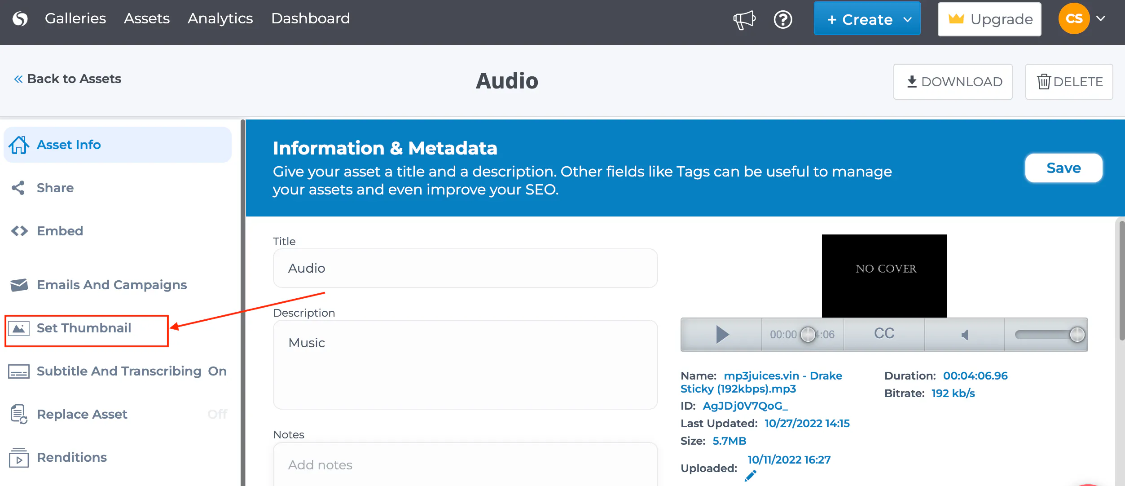Go to the Analytics menu
This screenshot has height=486, width=1125.
[220, 18]
